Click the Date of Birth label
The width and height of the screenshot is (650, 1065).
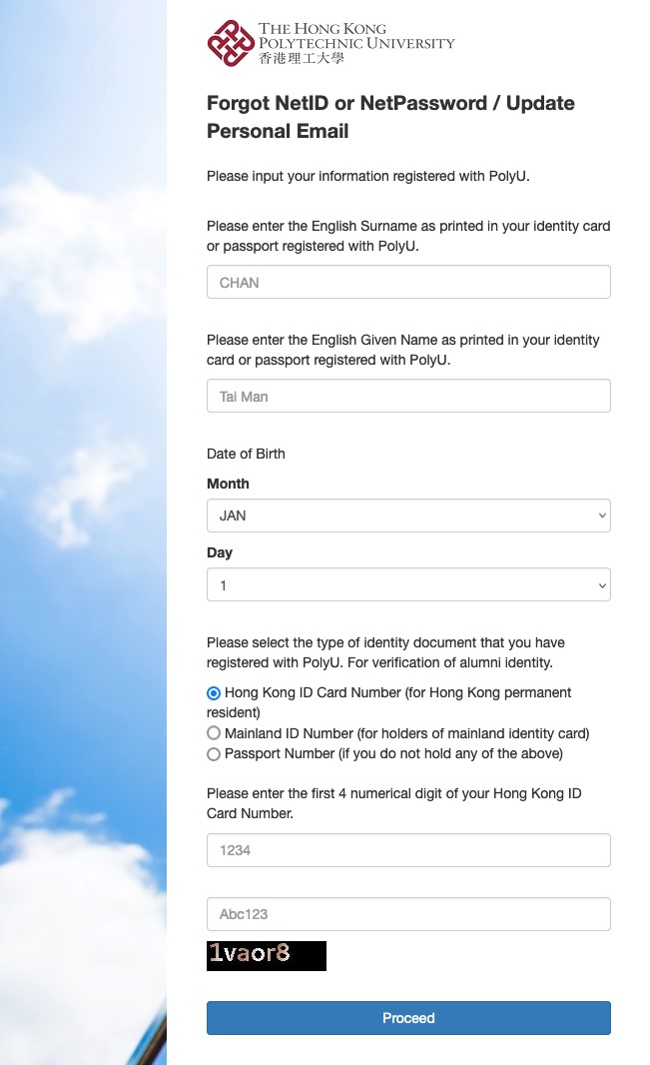(x=246, y=454)
